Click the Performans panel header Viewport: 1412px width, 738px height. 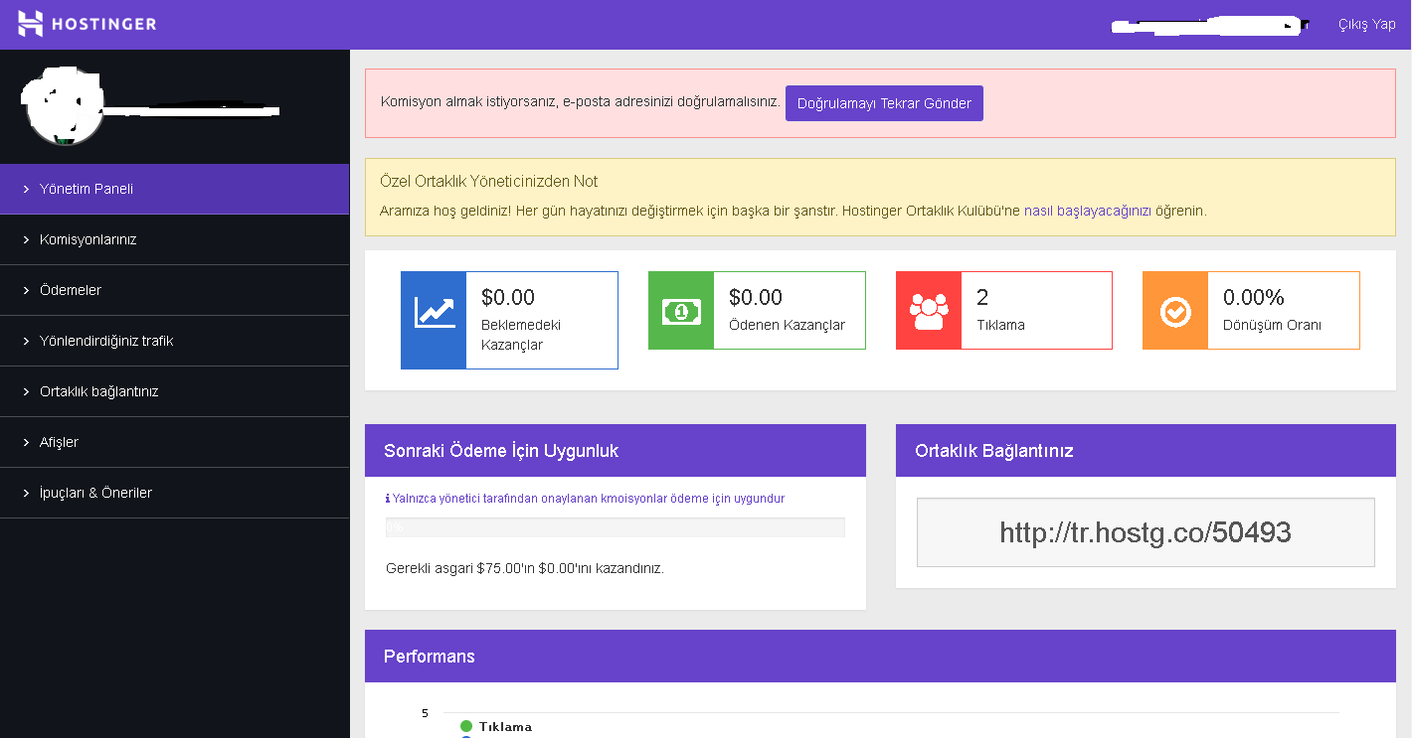coord(880,657)
